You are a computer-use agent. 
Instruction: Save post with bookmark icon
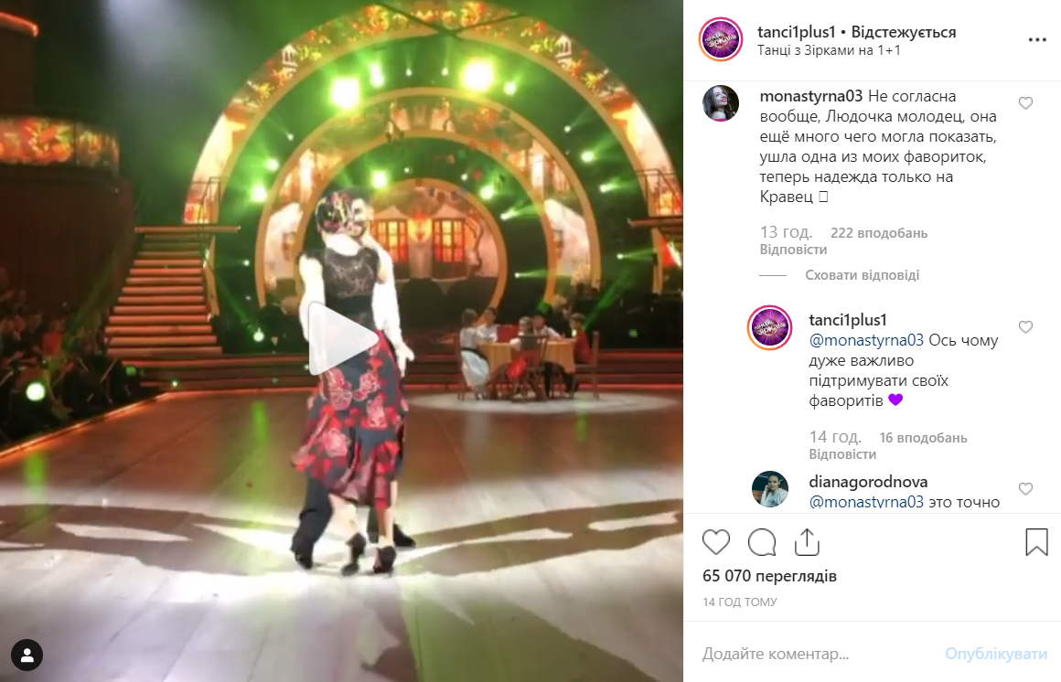click(1036, 542)
